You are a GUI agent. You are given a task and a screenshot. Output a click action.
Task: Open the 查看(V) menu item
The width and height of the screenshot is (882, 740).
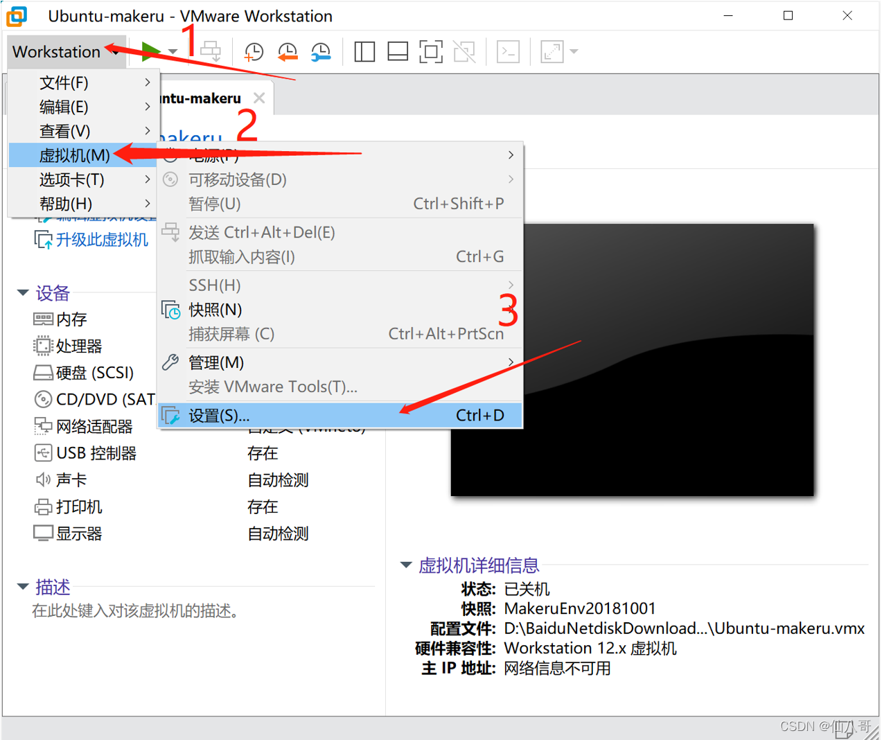pos(83,132)
